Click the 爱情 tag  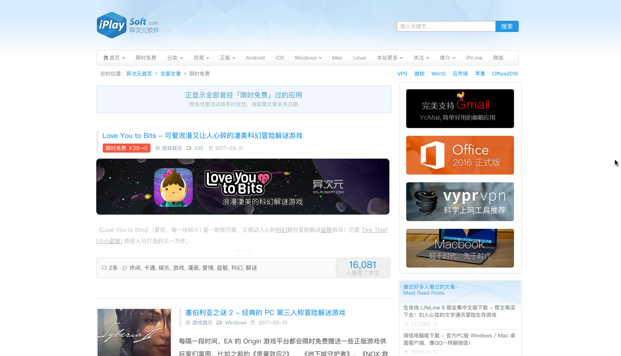tap(208, 268)
